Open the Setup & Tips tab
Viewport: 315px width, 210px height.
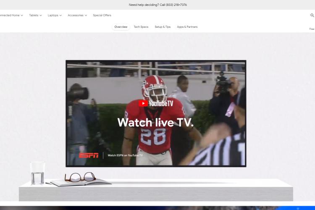(163, 27)
